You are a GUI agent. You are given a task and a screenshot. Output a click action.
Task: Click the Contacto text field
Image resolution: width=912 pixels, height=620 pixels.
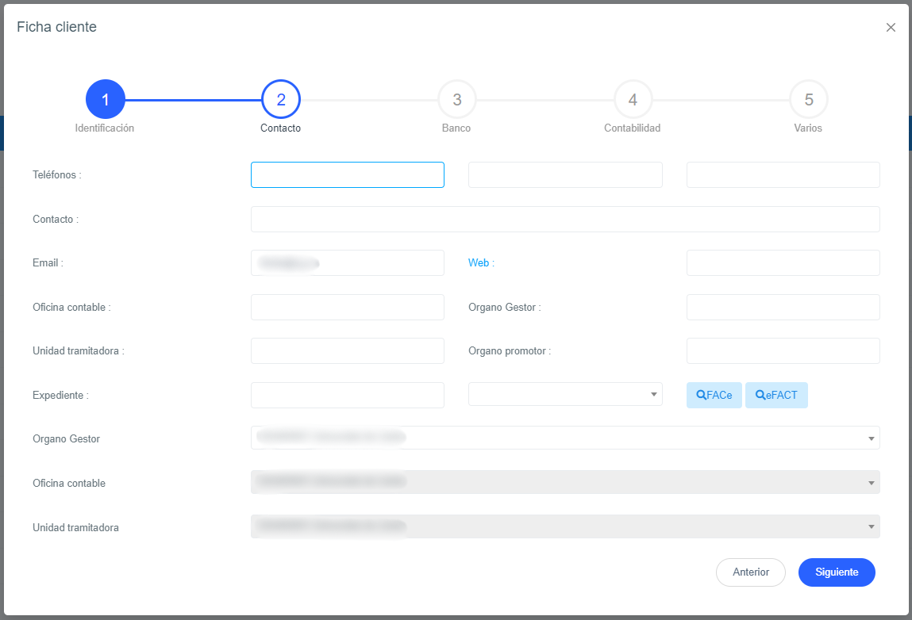564,220
